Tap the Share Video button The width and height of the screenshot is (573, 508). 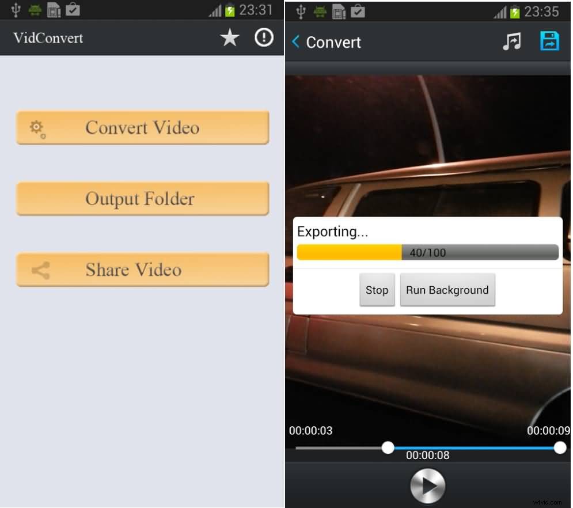[142, 270]
